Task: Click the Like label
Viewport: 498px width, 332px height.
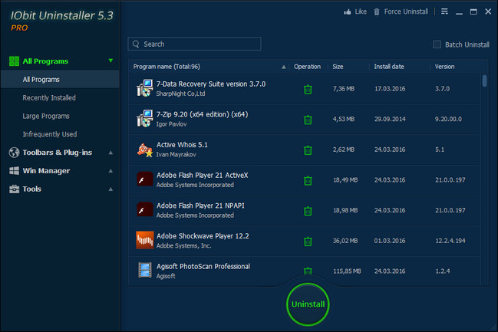Action: pos(361,12)
